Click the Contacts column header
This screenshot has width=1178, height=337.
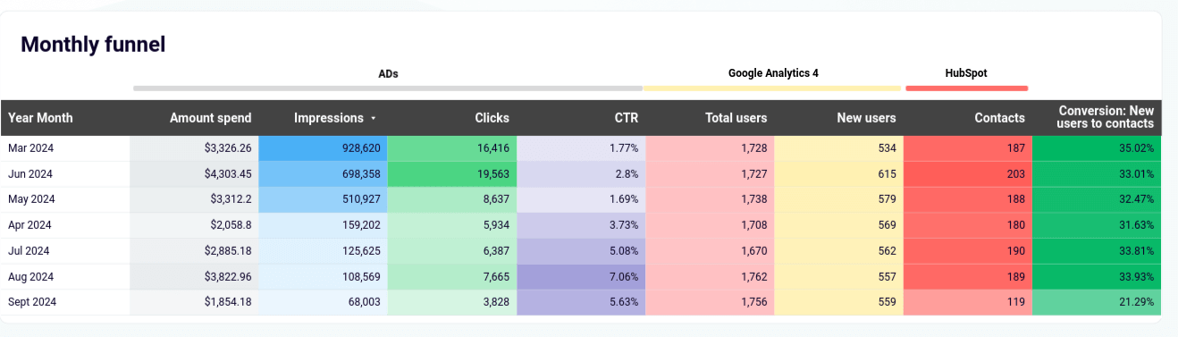pos(999,118)
